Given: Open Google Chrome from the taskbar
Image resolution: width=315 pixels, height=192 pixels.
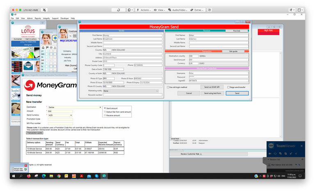Looking at the screenshot, I should [59, 176].
